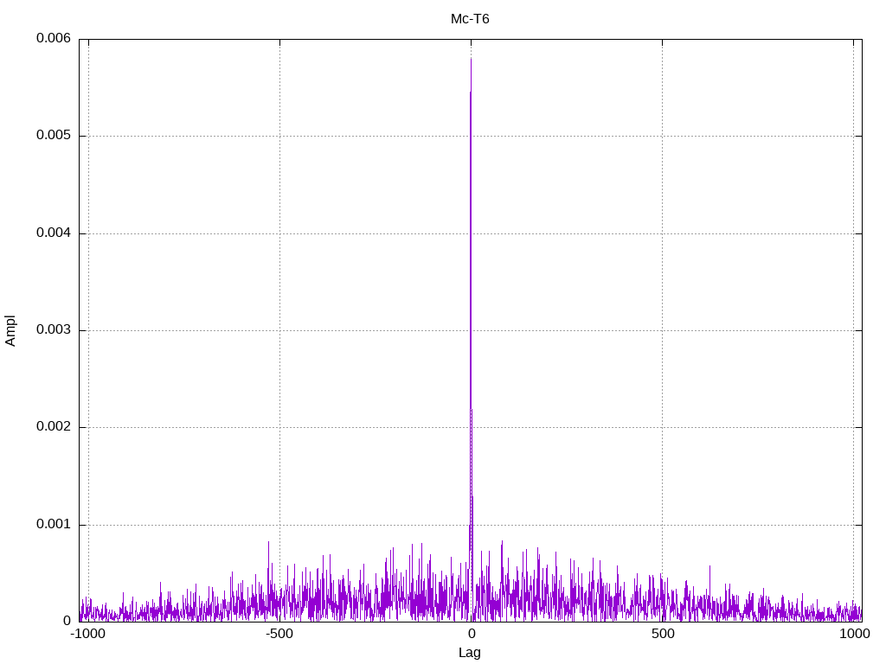
Task: Click the 500 x-axis tick label
Action: click(663, 634)
